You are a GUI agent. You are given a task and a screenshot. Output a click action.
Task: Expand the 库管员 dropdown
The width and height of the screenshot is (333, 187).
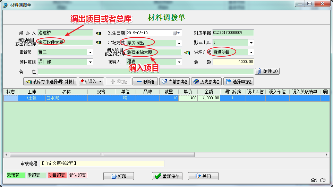[x=90, y=52]
